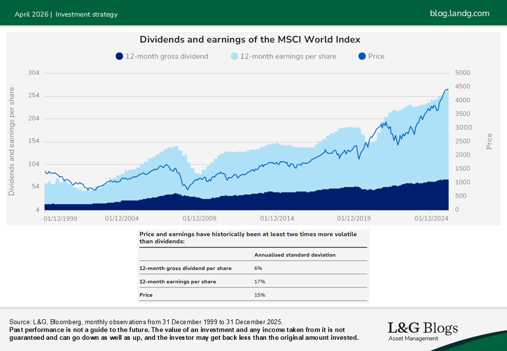Select the 01/12/1999 x-axis date label

[x=60, y=218]
